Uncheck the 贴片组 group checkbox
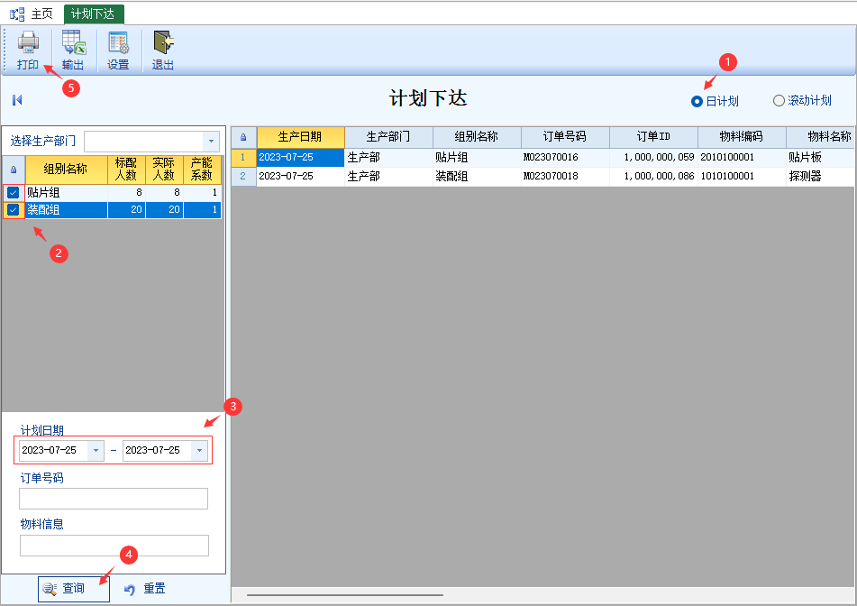The width and height of the screenshot is (857, 606). coord(14,192)
